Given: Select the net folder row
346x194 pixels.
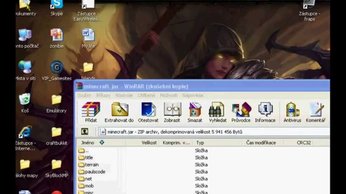Looking at the screenshot, I should coord(203,178).
